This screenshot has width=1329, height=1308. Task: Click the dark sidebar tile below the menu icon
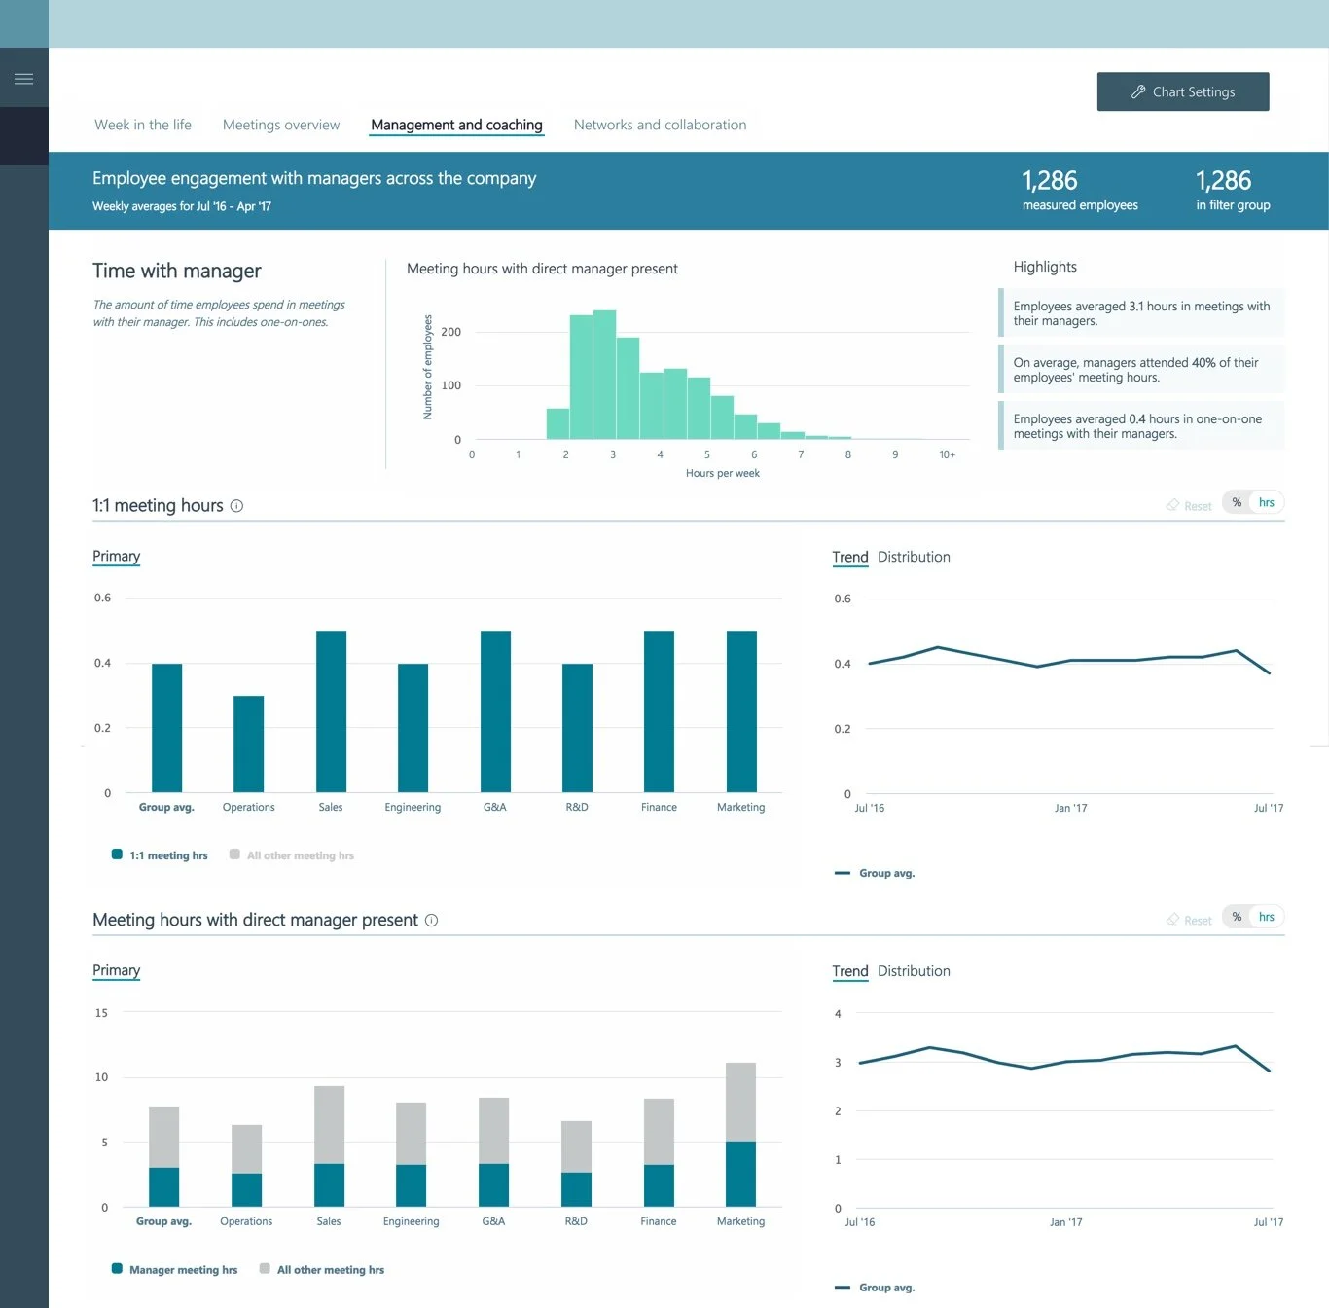[x=23, y=135]
